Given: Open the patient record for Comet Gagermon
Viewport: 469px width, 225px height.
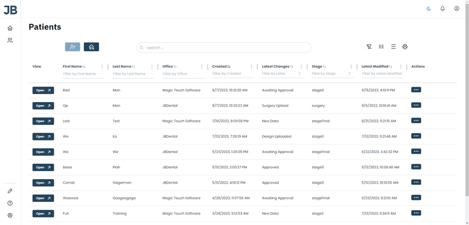Looking at the screenshot, I should (43, 183).
